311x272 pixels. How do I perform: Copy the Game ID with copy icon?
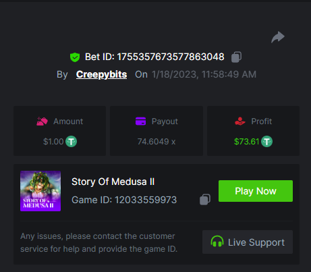[x=205, y=199]
